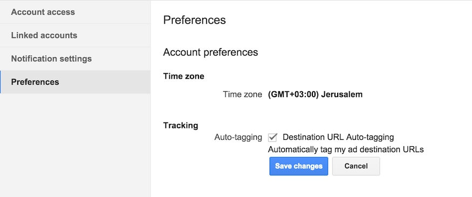The width and height of the screenshot is (472, 197).
Task: Click the empty sidebar area below Preferences
Action: 76,145
